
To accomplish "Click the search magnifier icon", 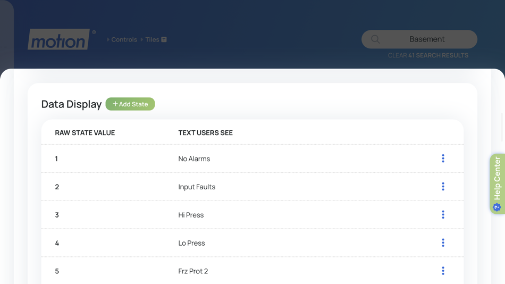I will coord(375,39).
